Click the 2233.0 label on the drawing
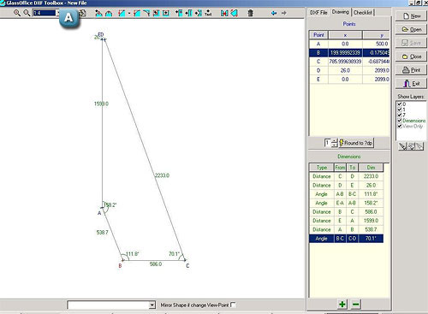428x314 pixels. pos(162,175)
